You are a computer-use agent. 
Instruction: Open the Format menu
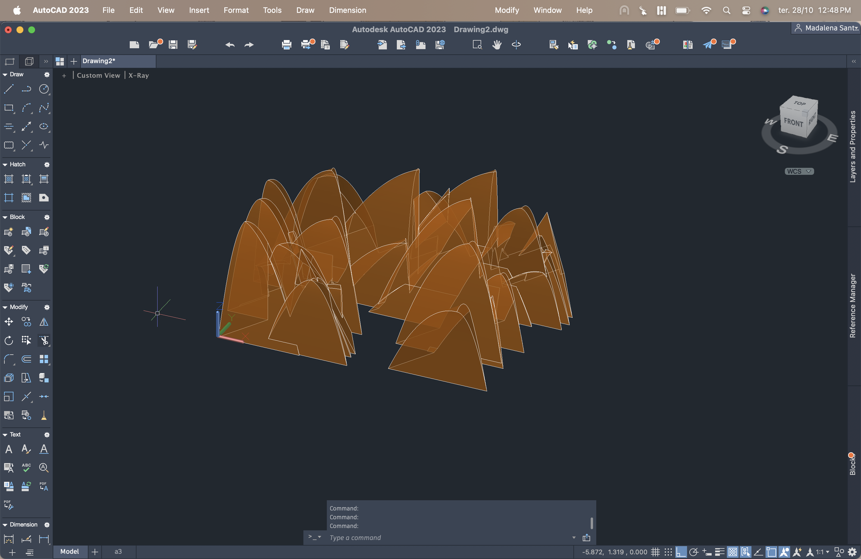point(236,10)
